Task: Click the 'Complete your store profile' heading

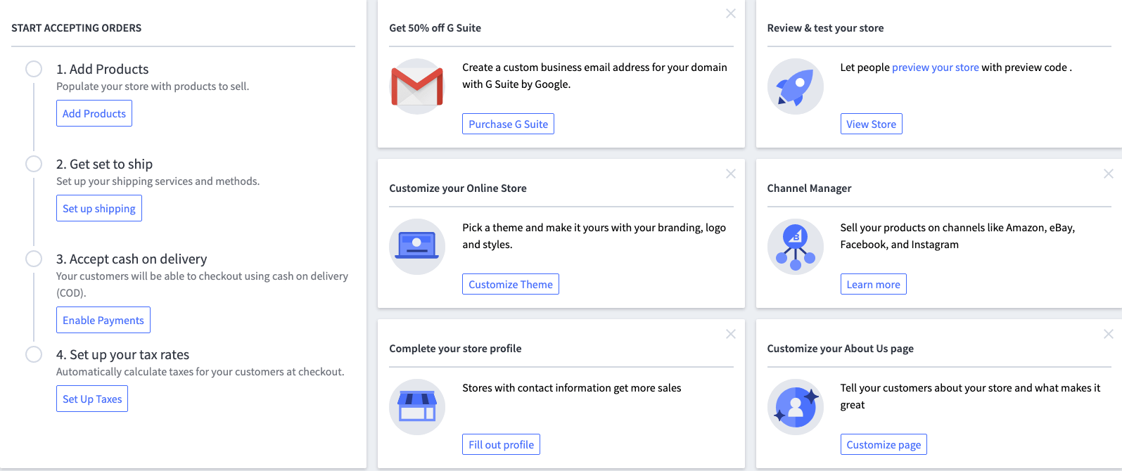Action: click(455, 349)
